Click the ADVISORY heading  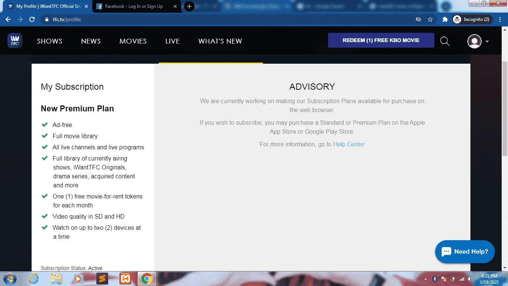pyautogui.click(x=312, y=87)
